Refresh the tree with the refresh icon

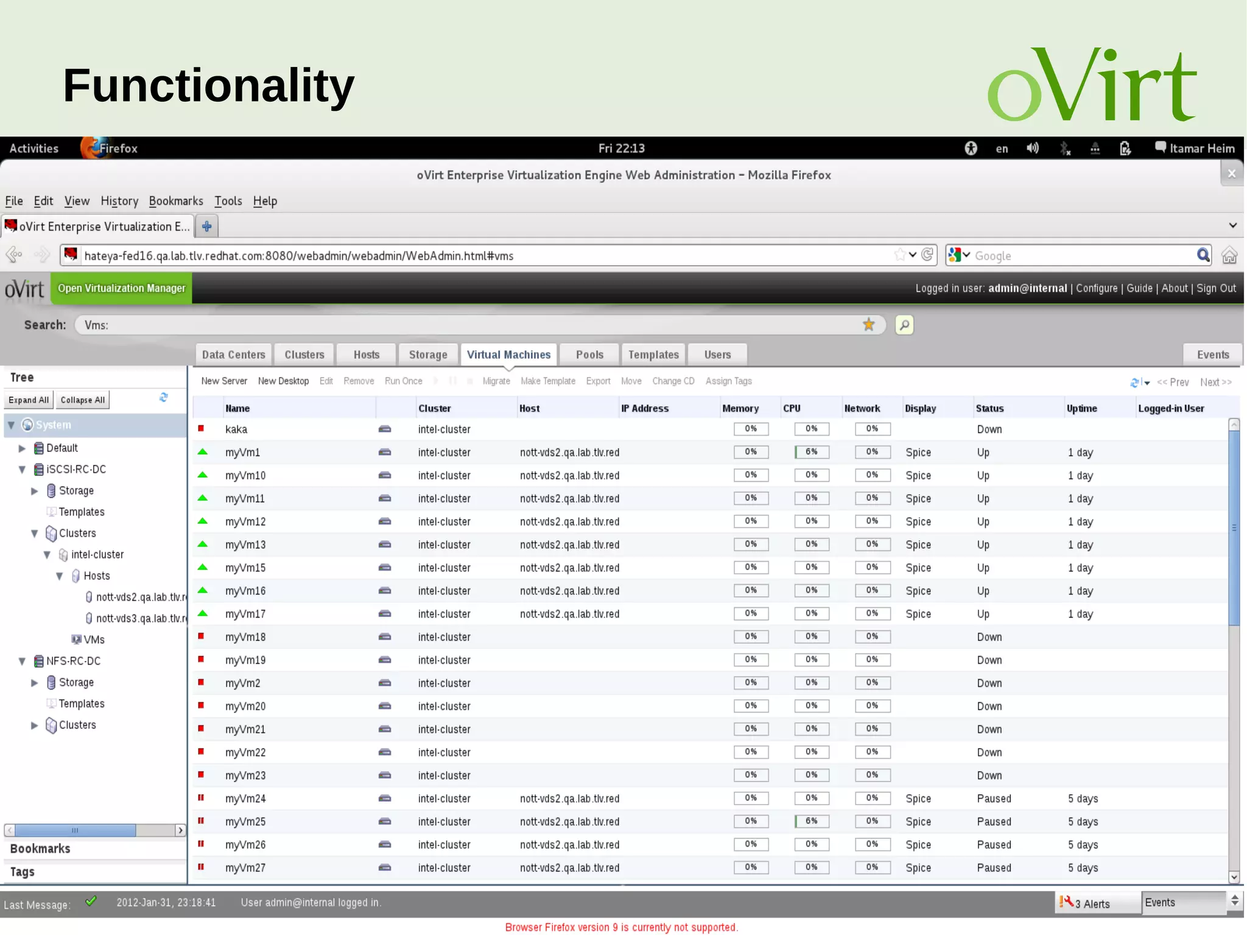coord(163,398)
